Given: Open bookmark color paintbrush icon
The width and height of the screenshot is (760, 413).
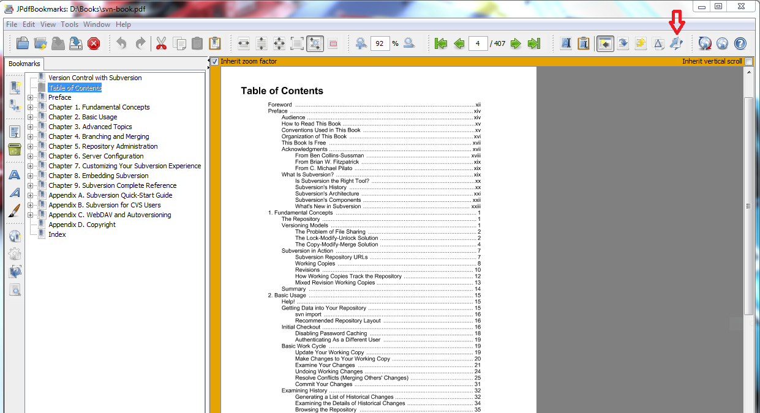Looking at the screenshot, I should pyautogui.click(x=15, y=210).
